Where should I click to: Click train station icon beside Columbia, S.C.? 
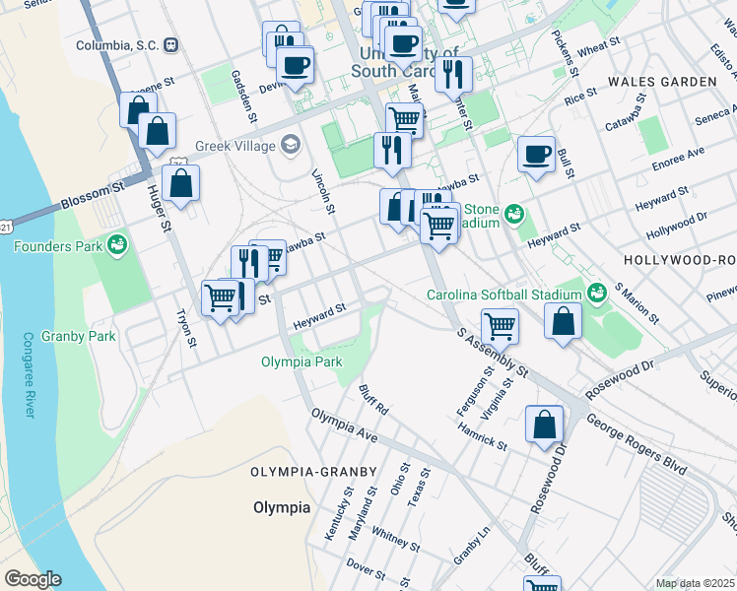click(171, 45)
